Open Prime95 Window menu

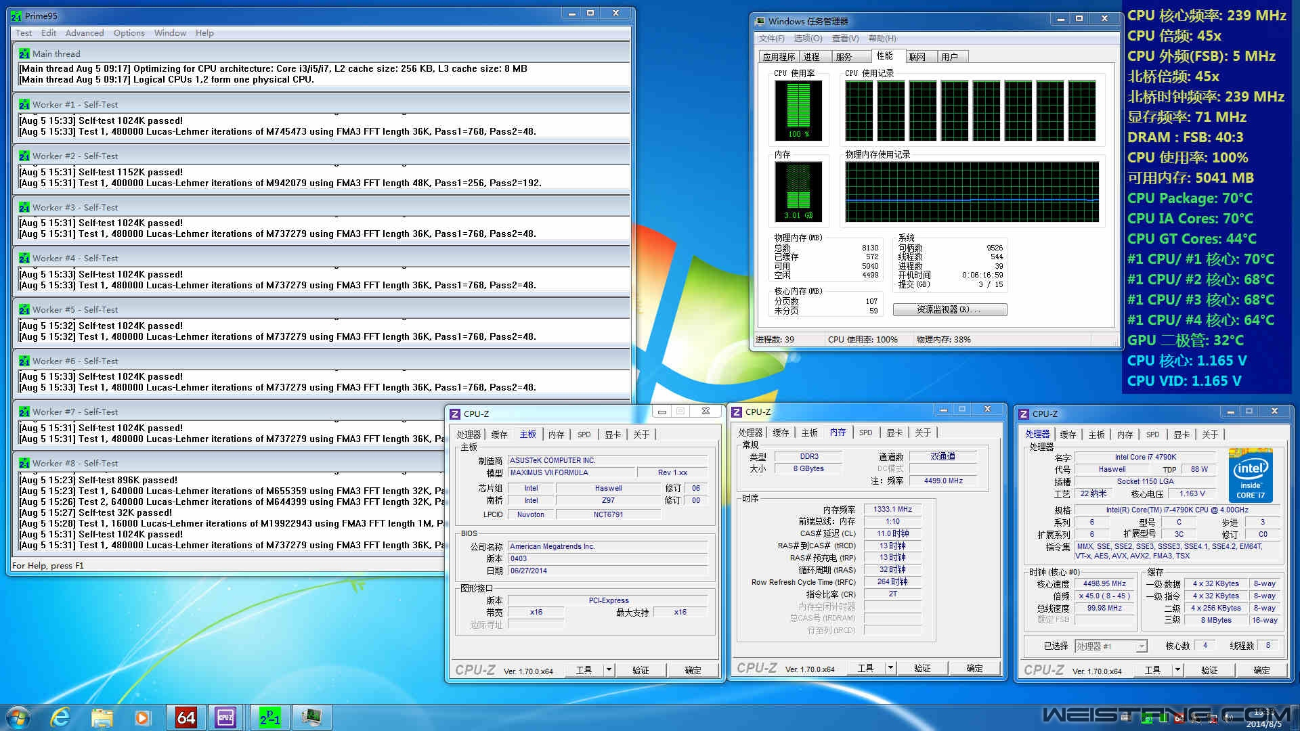[x=170, y=32]
